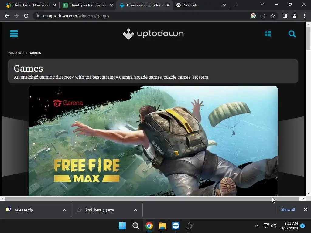This screenshot has height=233, width=311.
Task: Switch to Thank you for download tab
Action: (x=87, y=5)
